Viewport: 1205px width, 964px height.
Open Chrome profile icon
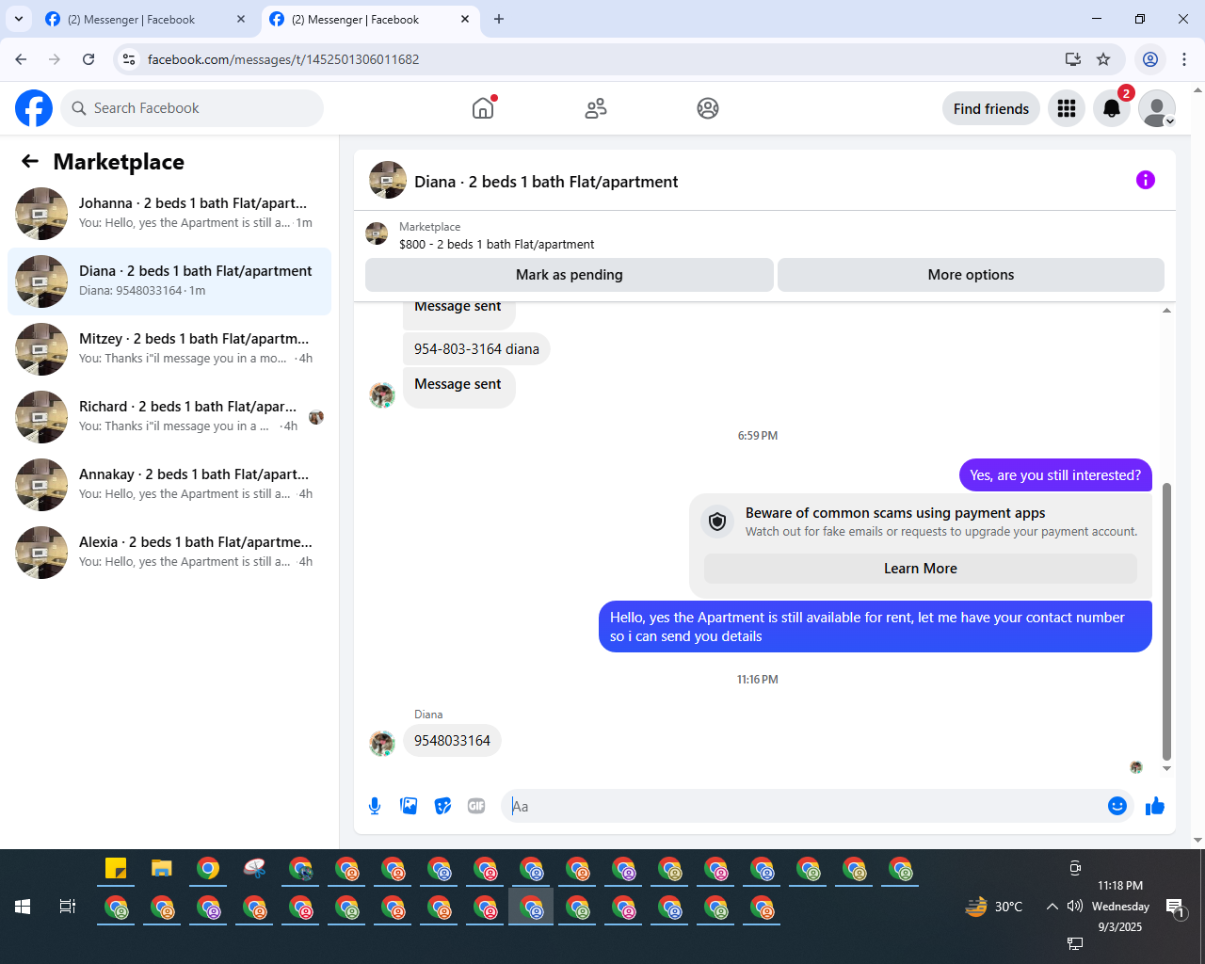(1150, 59)
